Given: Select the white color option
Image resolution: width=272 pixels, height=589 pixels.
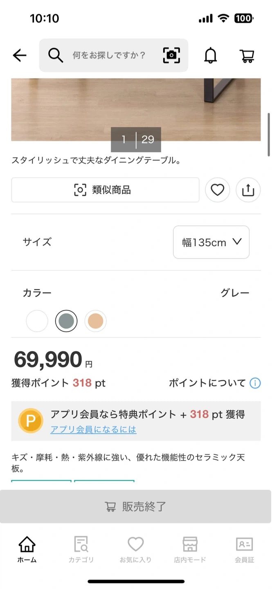Looking at the screenshot, I should (37, 321).
